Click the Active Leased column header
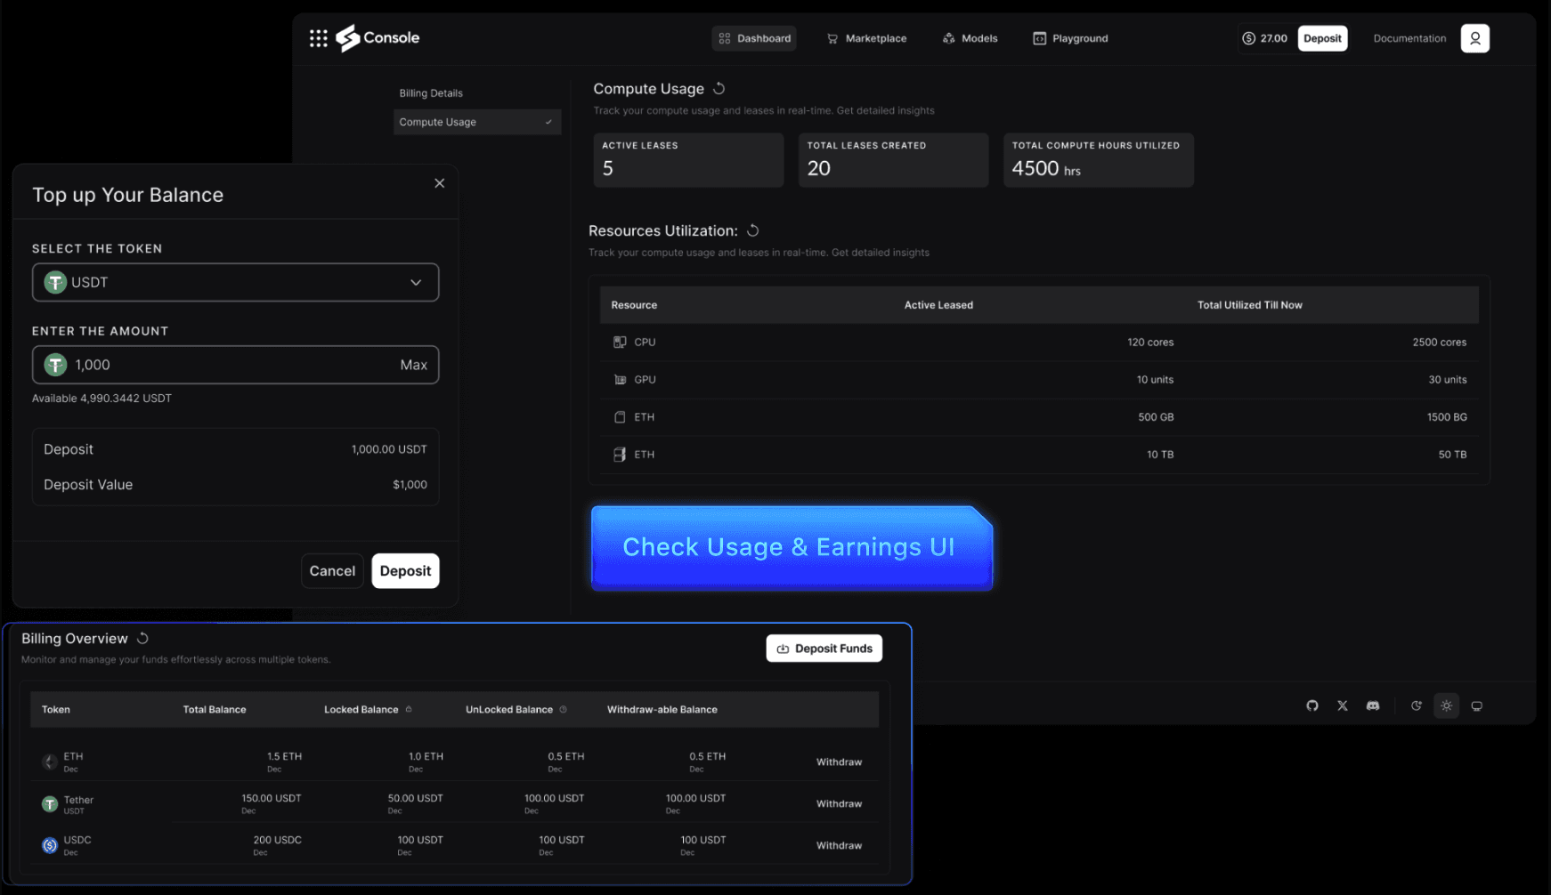 pos(938,305)
